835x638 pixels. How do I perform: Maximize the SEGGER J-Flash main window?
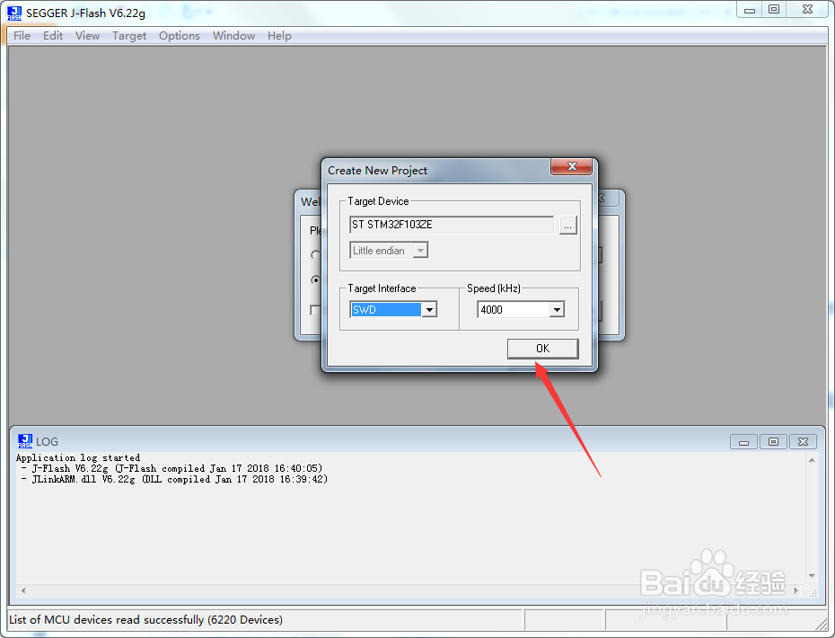tap(774, 10)
